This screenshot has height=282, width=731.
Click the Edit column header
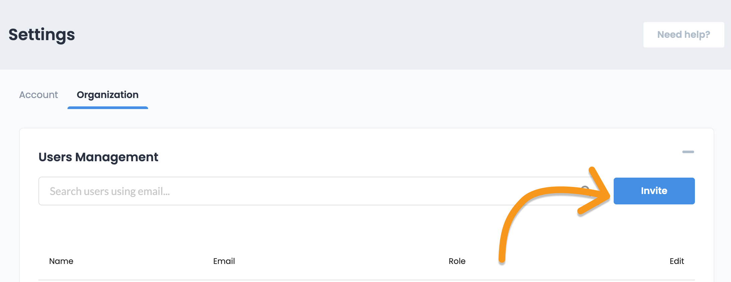[x=677, y=261]
